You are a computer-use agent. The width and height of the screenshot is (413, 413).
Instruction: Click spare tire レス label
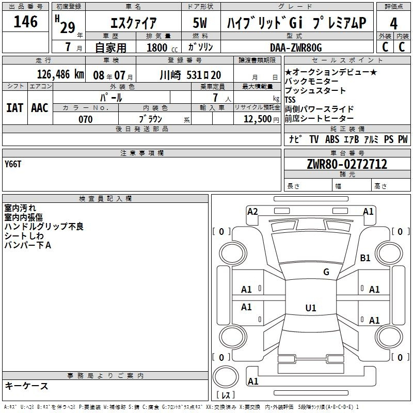click(x=226, y=394)
